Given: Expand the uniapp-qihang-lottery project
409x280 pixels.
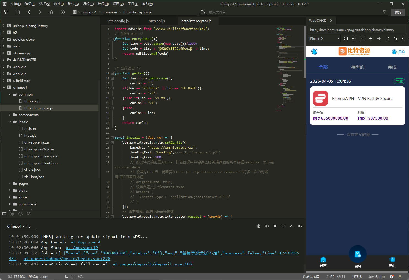Looking at the screenshot, I should pos(4,26).
